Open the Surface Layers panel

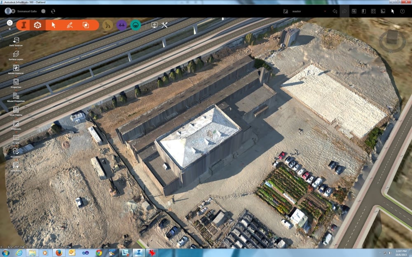pos(16,54)
